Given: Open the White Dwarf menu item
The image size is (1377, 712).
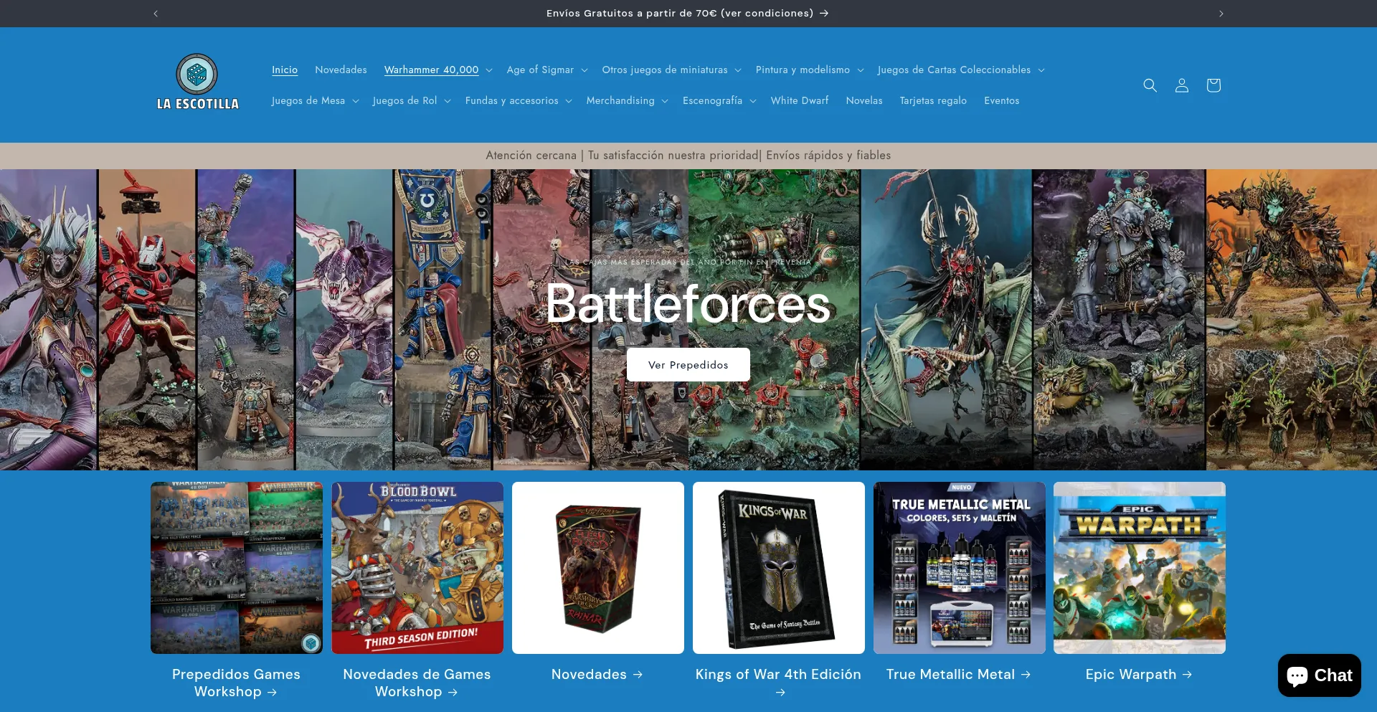Looking at the screenshot, I should [799, 101].
